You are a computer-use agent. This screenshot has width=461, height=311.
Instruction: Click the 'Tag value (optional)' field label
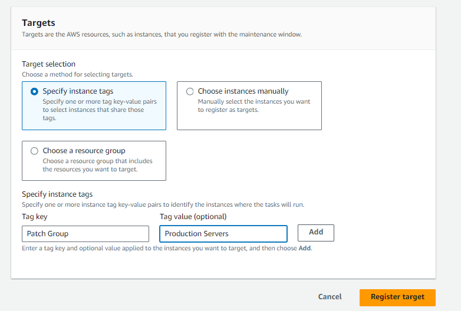193,217
